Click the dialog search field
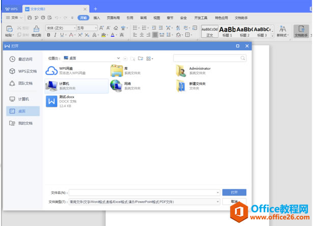This screenshot has height=226, width=313. pos(210,58)
